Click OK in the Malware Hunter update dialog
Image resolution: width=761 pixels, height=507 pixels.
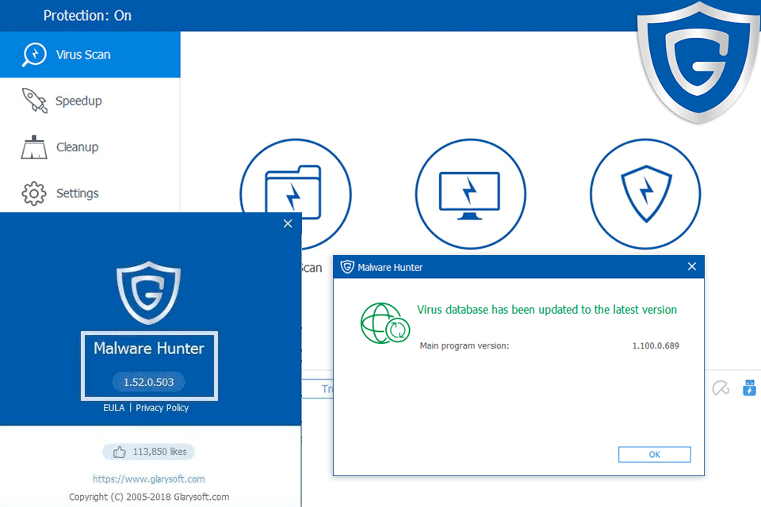click(x=654, y=455)
